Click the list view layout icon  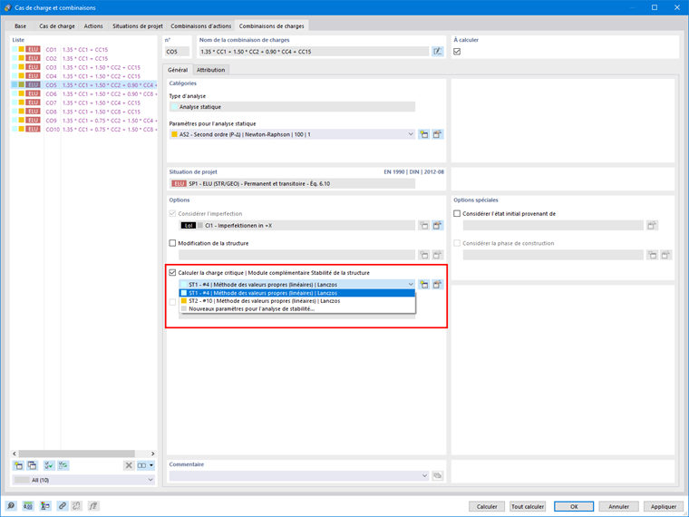click(x=142, y=465)
